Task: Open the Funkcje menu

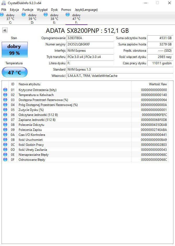Action: [28, 10]
